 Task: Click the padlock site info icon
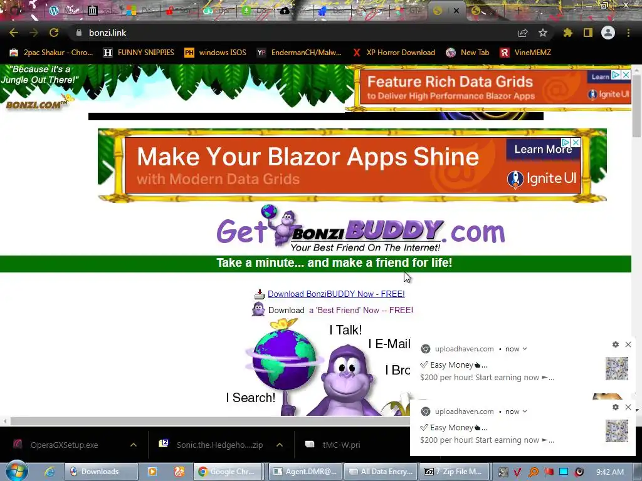(79, 33)
